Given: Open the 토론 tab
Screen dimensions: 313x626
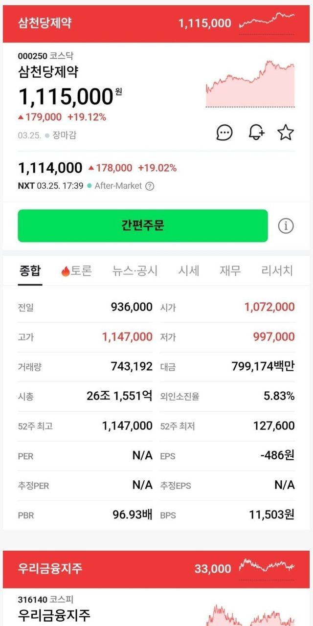Looking at the screenshot, I should click(x=76, y=270).
